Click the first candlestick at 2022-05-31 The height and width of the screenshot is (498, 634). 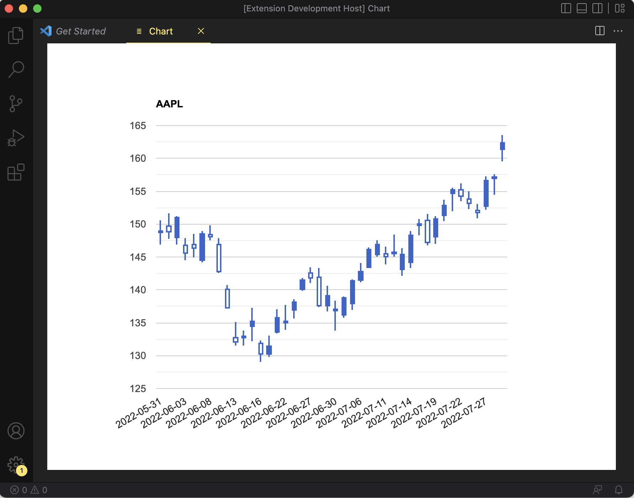pos(160,232)
